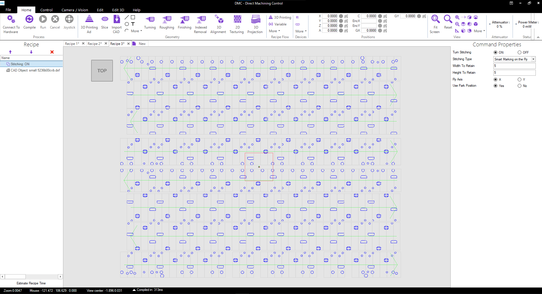Open the 3D Projection tool
Viewport: 542px width, 294px height.
[255, 19]
